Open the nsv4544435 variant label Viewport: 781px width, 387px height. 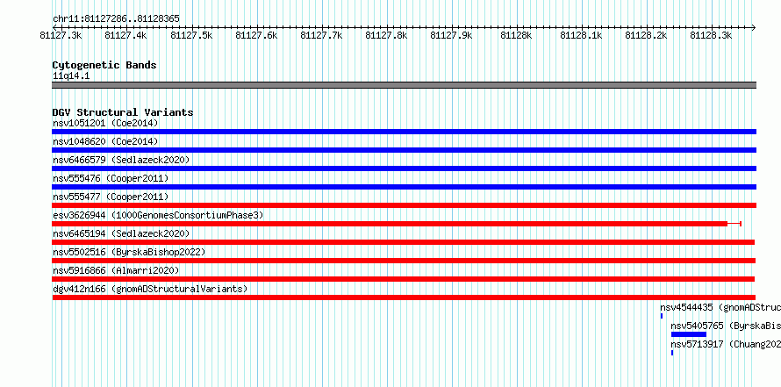point(720,307)
